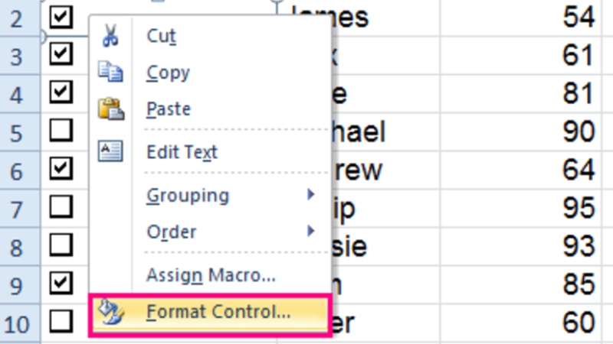Expand the Order submenu arrow
613x344 pixels.
[x=310, y=230]
